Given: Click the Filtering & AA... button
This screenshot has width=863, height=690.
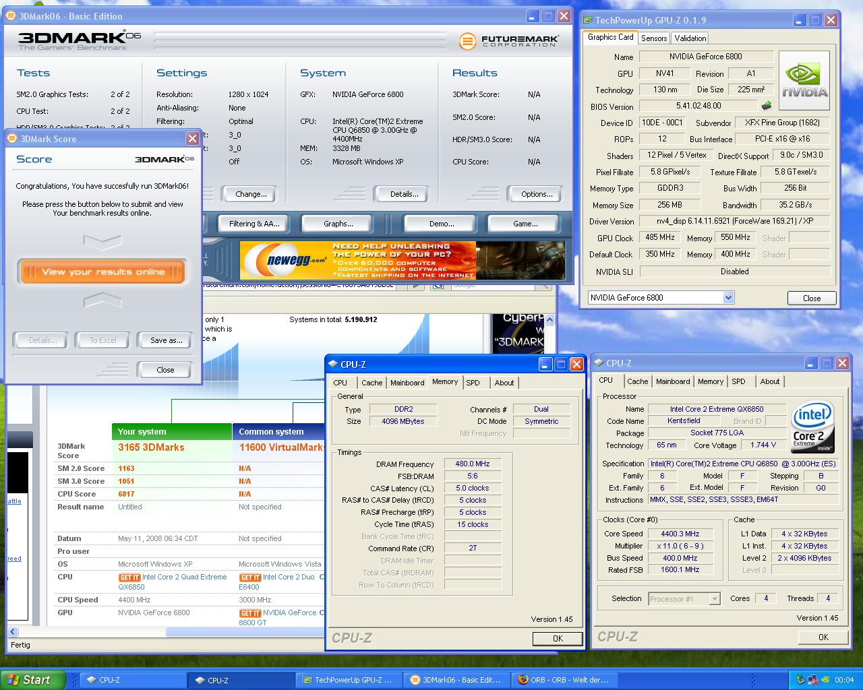Looking at the screenshot, I should tap(254, 224).
